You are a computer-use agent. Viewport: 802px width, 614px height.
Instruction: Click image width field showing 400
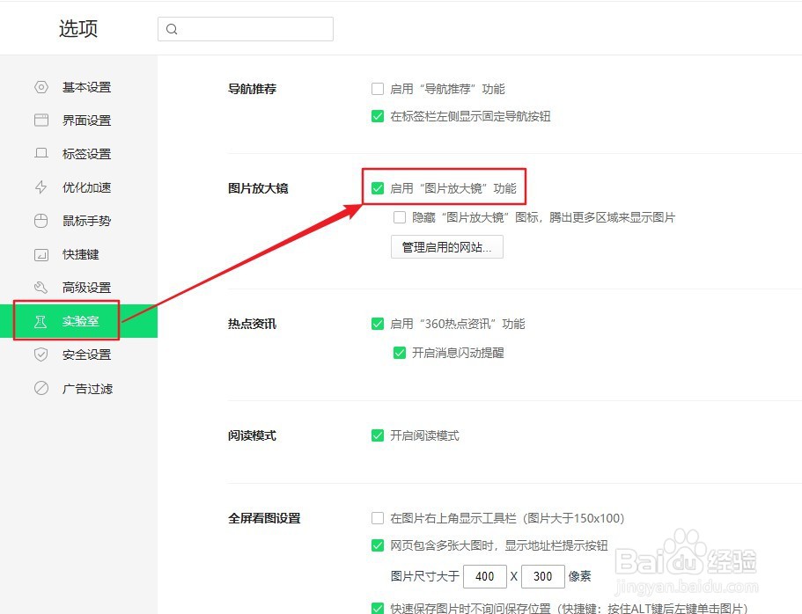pyautogui.click(x=484, y=577)
